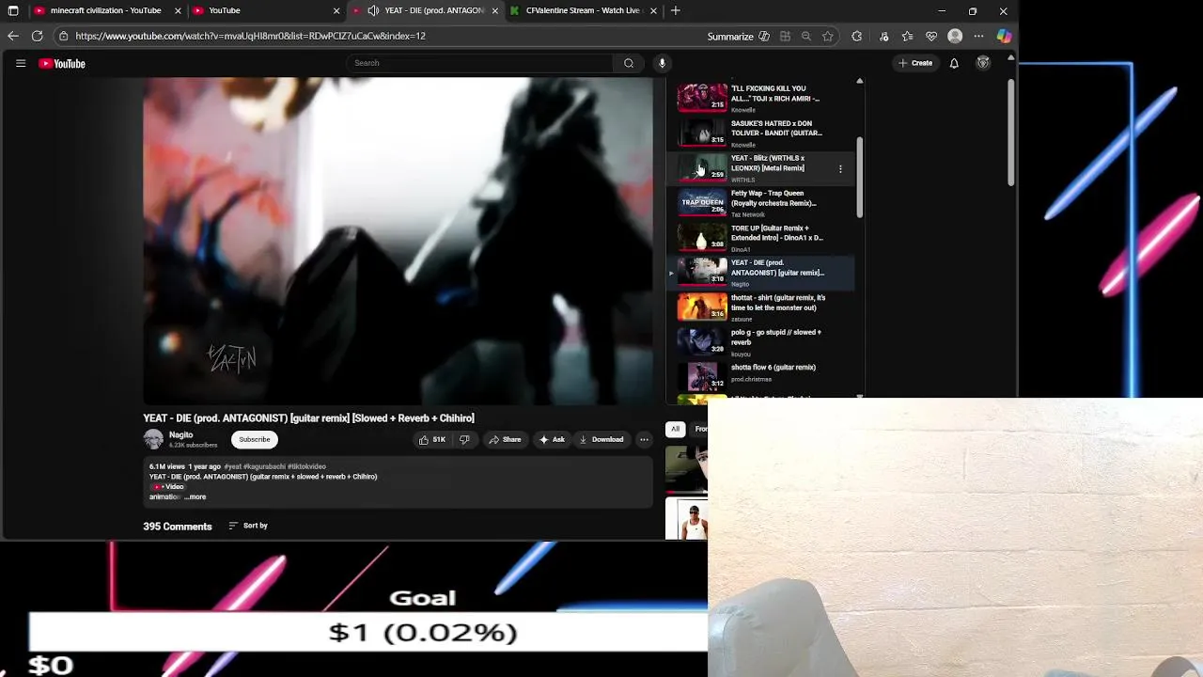Image resolution: width=1203 pixels, height=677 pixels.
Task: Open a new browser tab
Action: [x=675, y=10]
